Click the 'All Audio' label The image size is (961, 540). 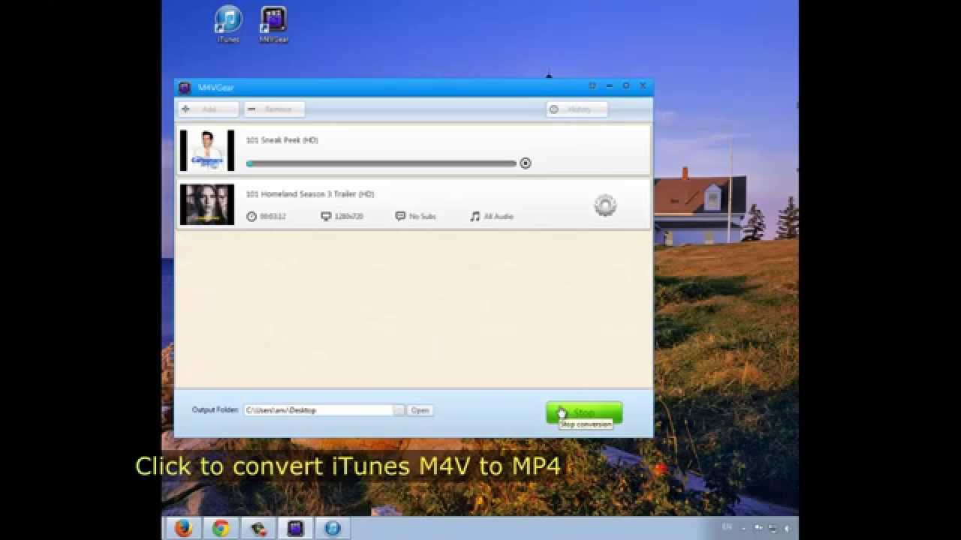pyautogui.click(x=499, y=217)
